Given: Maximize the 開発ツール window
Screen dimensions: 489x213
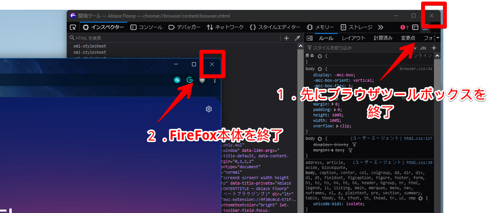Looking at the screenshot, I should [414, 16].
